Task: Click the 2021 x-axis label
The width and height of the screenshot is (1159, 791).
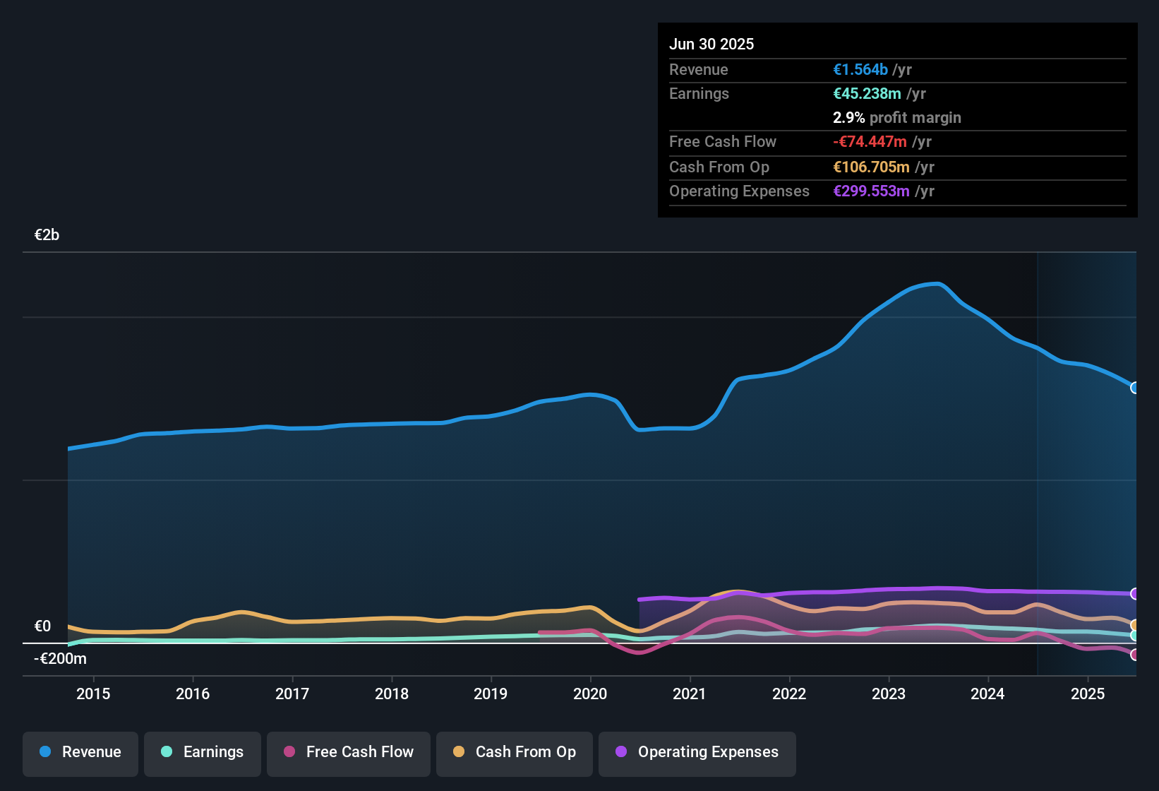Action: (x=690, y=694)
